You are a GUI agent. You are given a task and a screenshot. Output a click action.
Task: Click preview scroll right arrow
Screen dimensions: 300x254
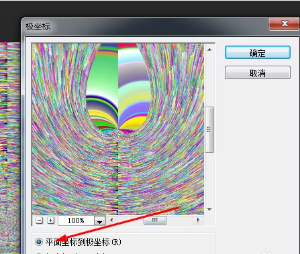pos(198,220)
